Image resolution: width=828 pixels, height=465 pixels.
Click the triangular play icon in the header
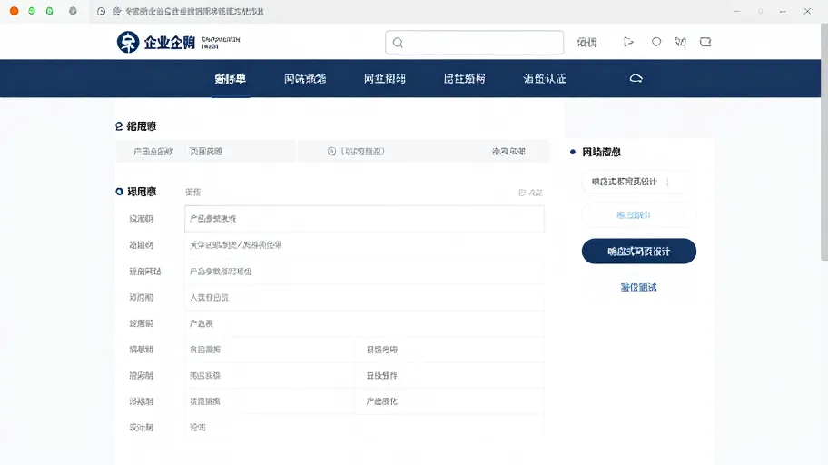tap(628, 42)
